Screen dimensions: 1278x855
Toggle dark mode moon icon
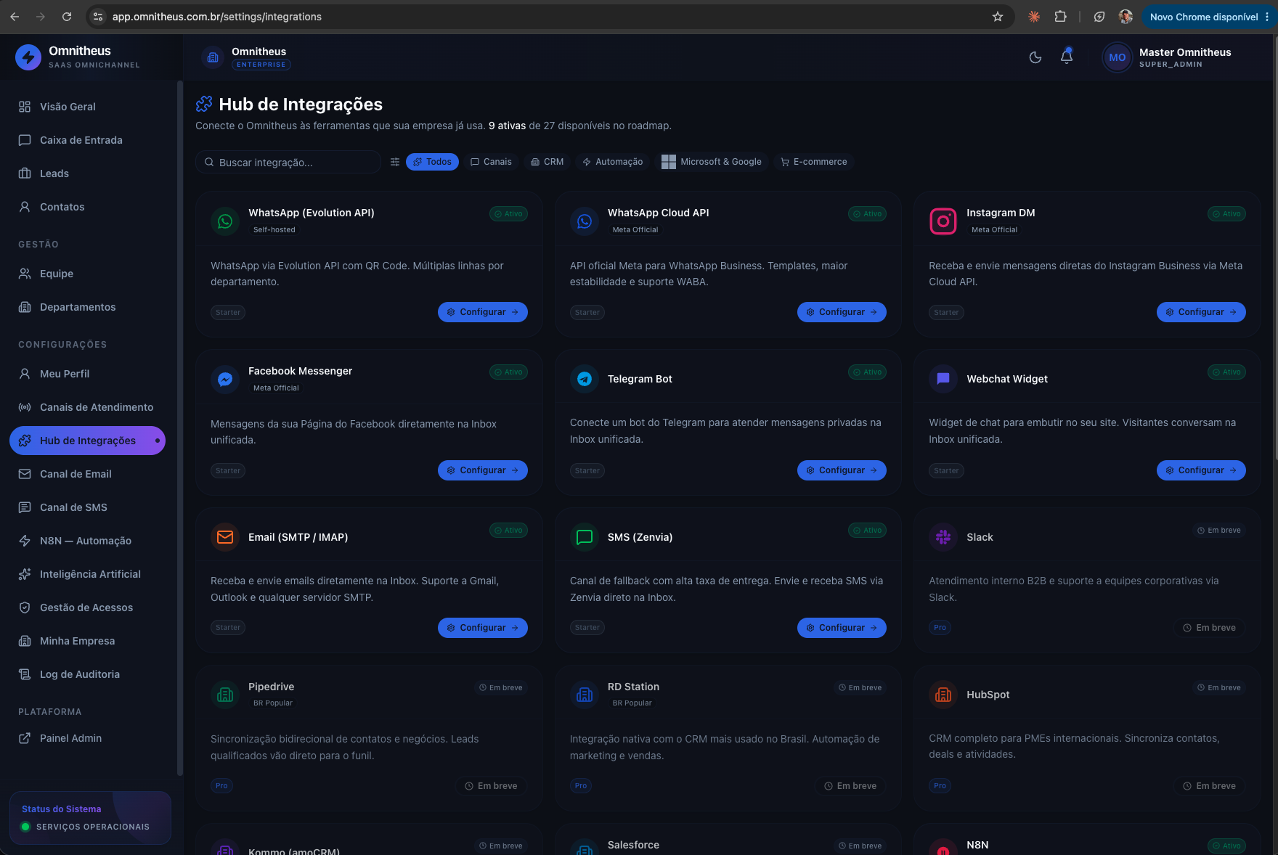[1035, 57]
